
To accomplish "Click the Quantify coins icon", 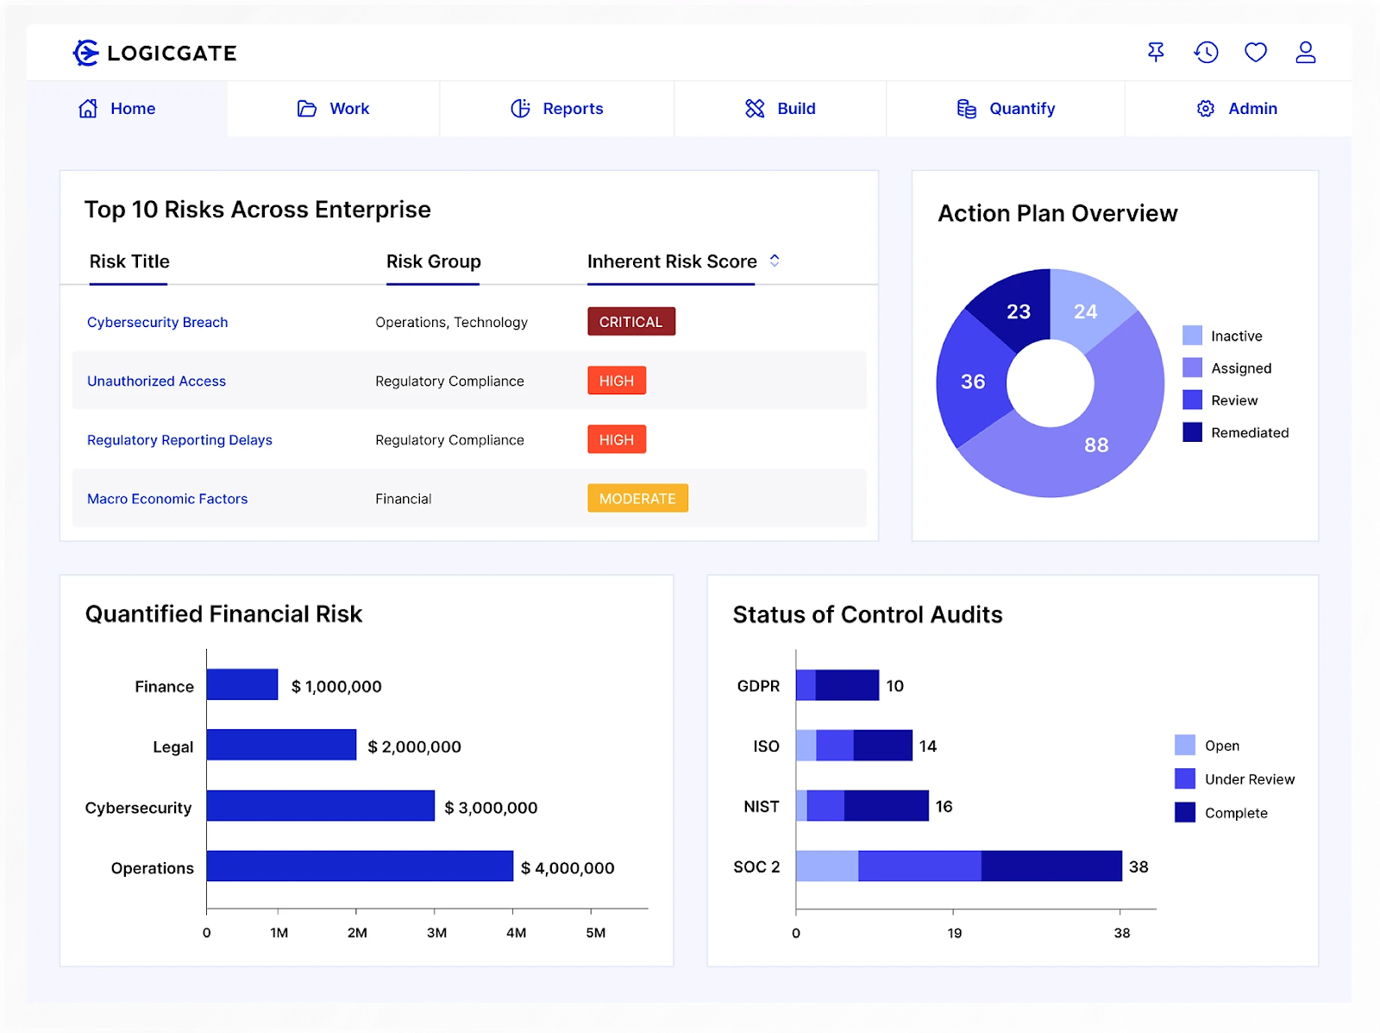I will [966, 109].
